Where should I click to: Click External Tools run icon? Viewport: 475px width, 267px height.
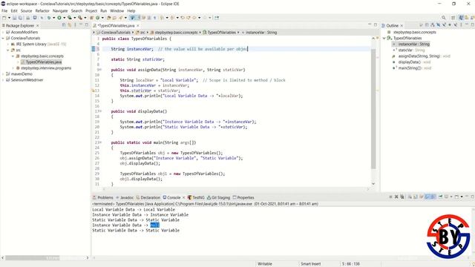pyautogui.click(x=79, y=18)
